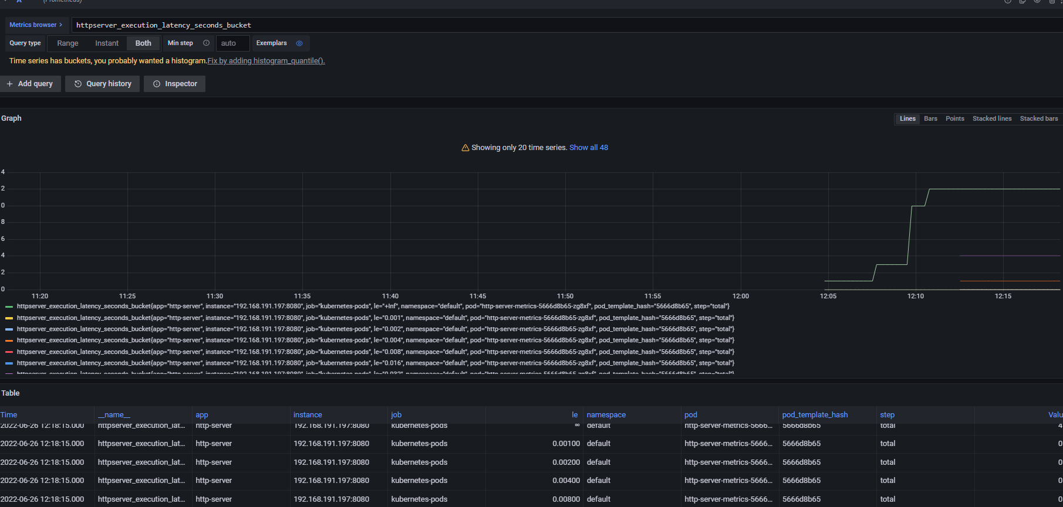
Task: Click the PromQL query input field
Action: pos(566,25)
